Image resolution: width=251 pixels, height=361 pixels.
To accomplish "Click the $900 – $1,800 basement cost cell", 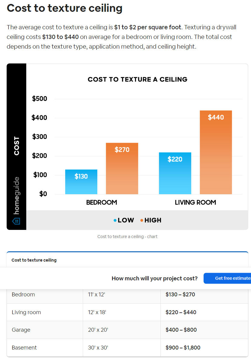I will [x=183, y=348].
